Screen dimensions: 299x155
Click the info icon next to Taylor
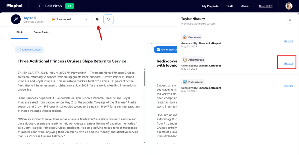[35, 18]
